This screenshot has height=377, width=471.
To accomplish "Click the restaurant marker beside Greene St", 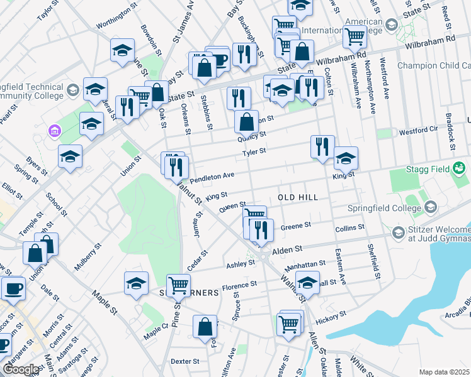I will [x=262, y=231].
